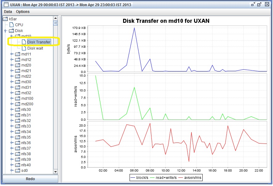
Task: Open the Data menu
Action: pos(8,12)
